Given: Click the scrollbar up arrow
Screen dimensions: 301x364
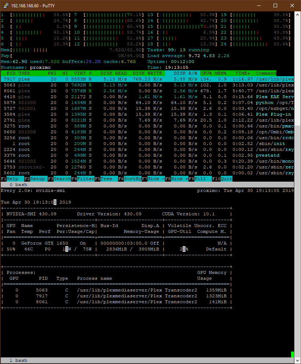Looking at the screenshot, I should [297, 14].
